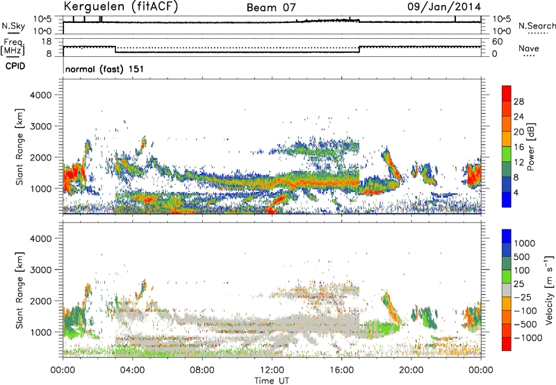Screen dimensions: 556x385
Task: Click the '1000' tick of the velocity panel
Action: [x=41, y=332]
